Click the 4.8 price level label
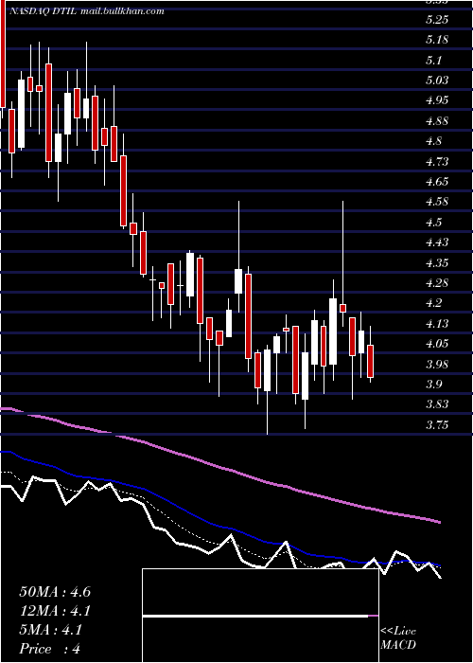Viewport: 473px width, 663px height. coord(434,141)
